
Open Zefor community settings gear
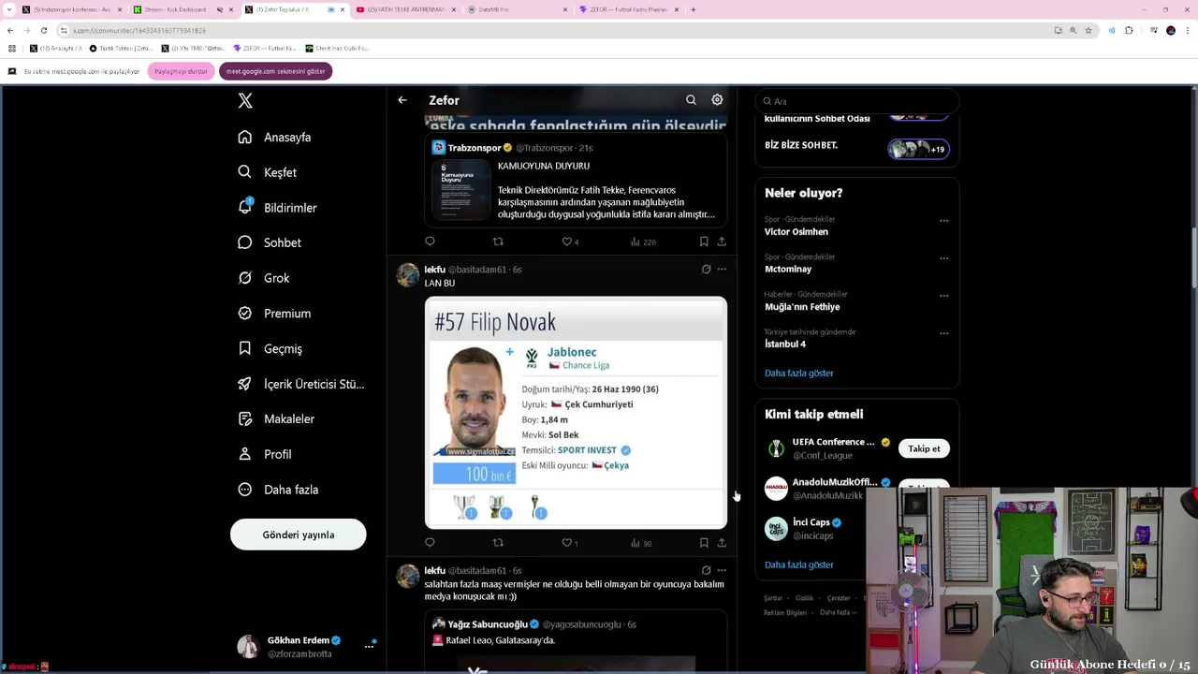(x=717, y=100)
